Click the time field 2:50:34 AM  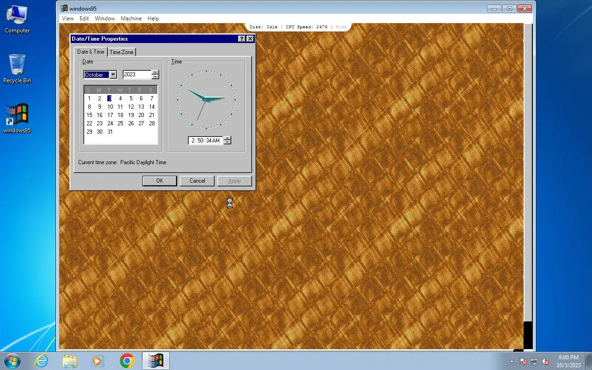coord(205,141)
